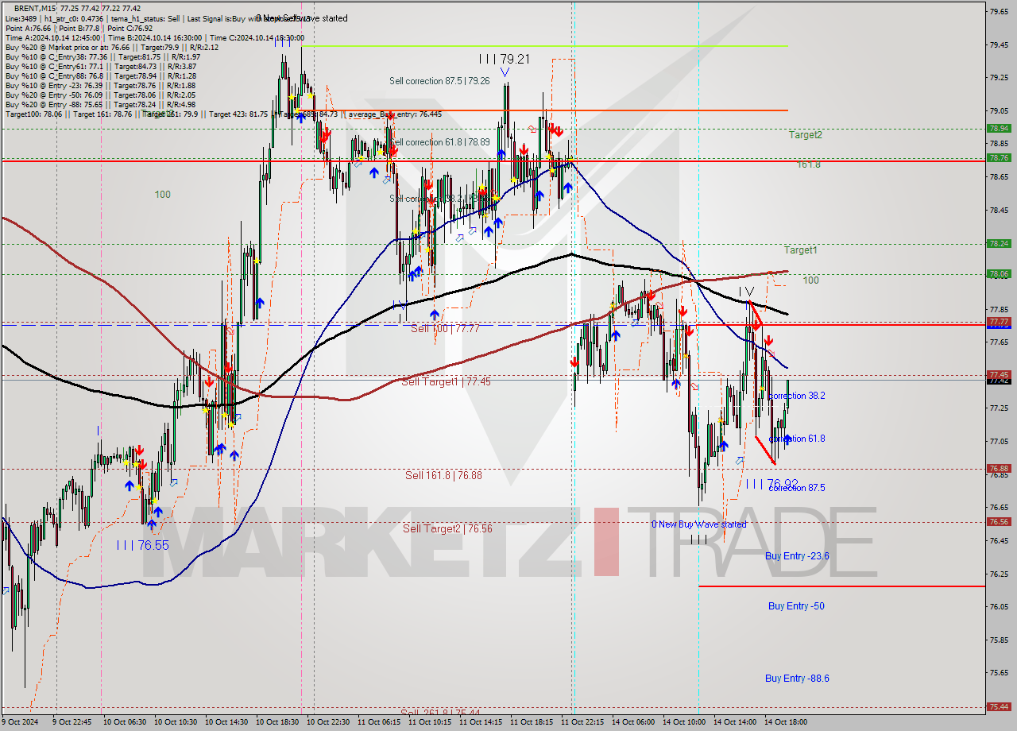1017x731 pixels.
Task: Select the red 77.77 price tag
Action: point(999,321)
